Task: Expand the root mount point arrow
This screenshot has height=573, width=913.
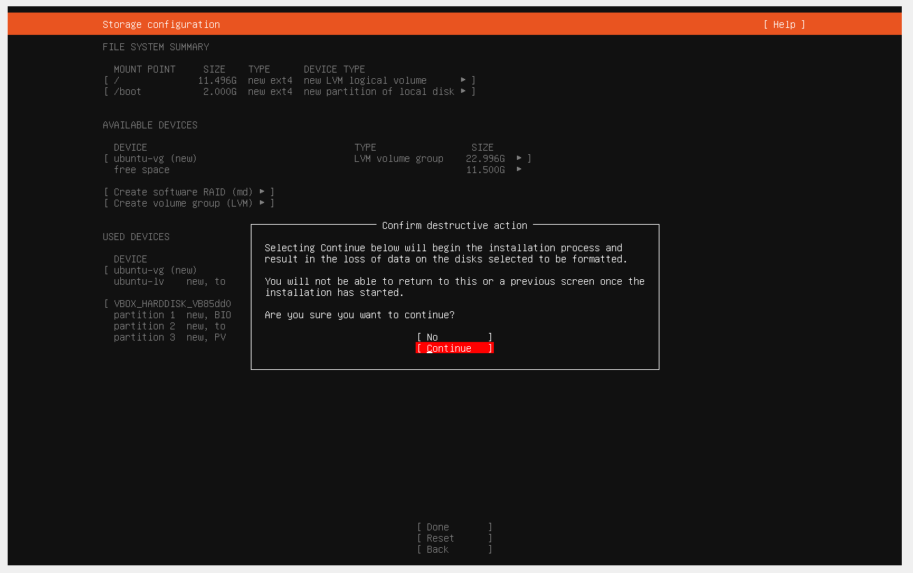Action: pos(463,80)
